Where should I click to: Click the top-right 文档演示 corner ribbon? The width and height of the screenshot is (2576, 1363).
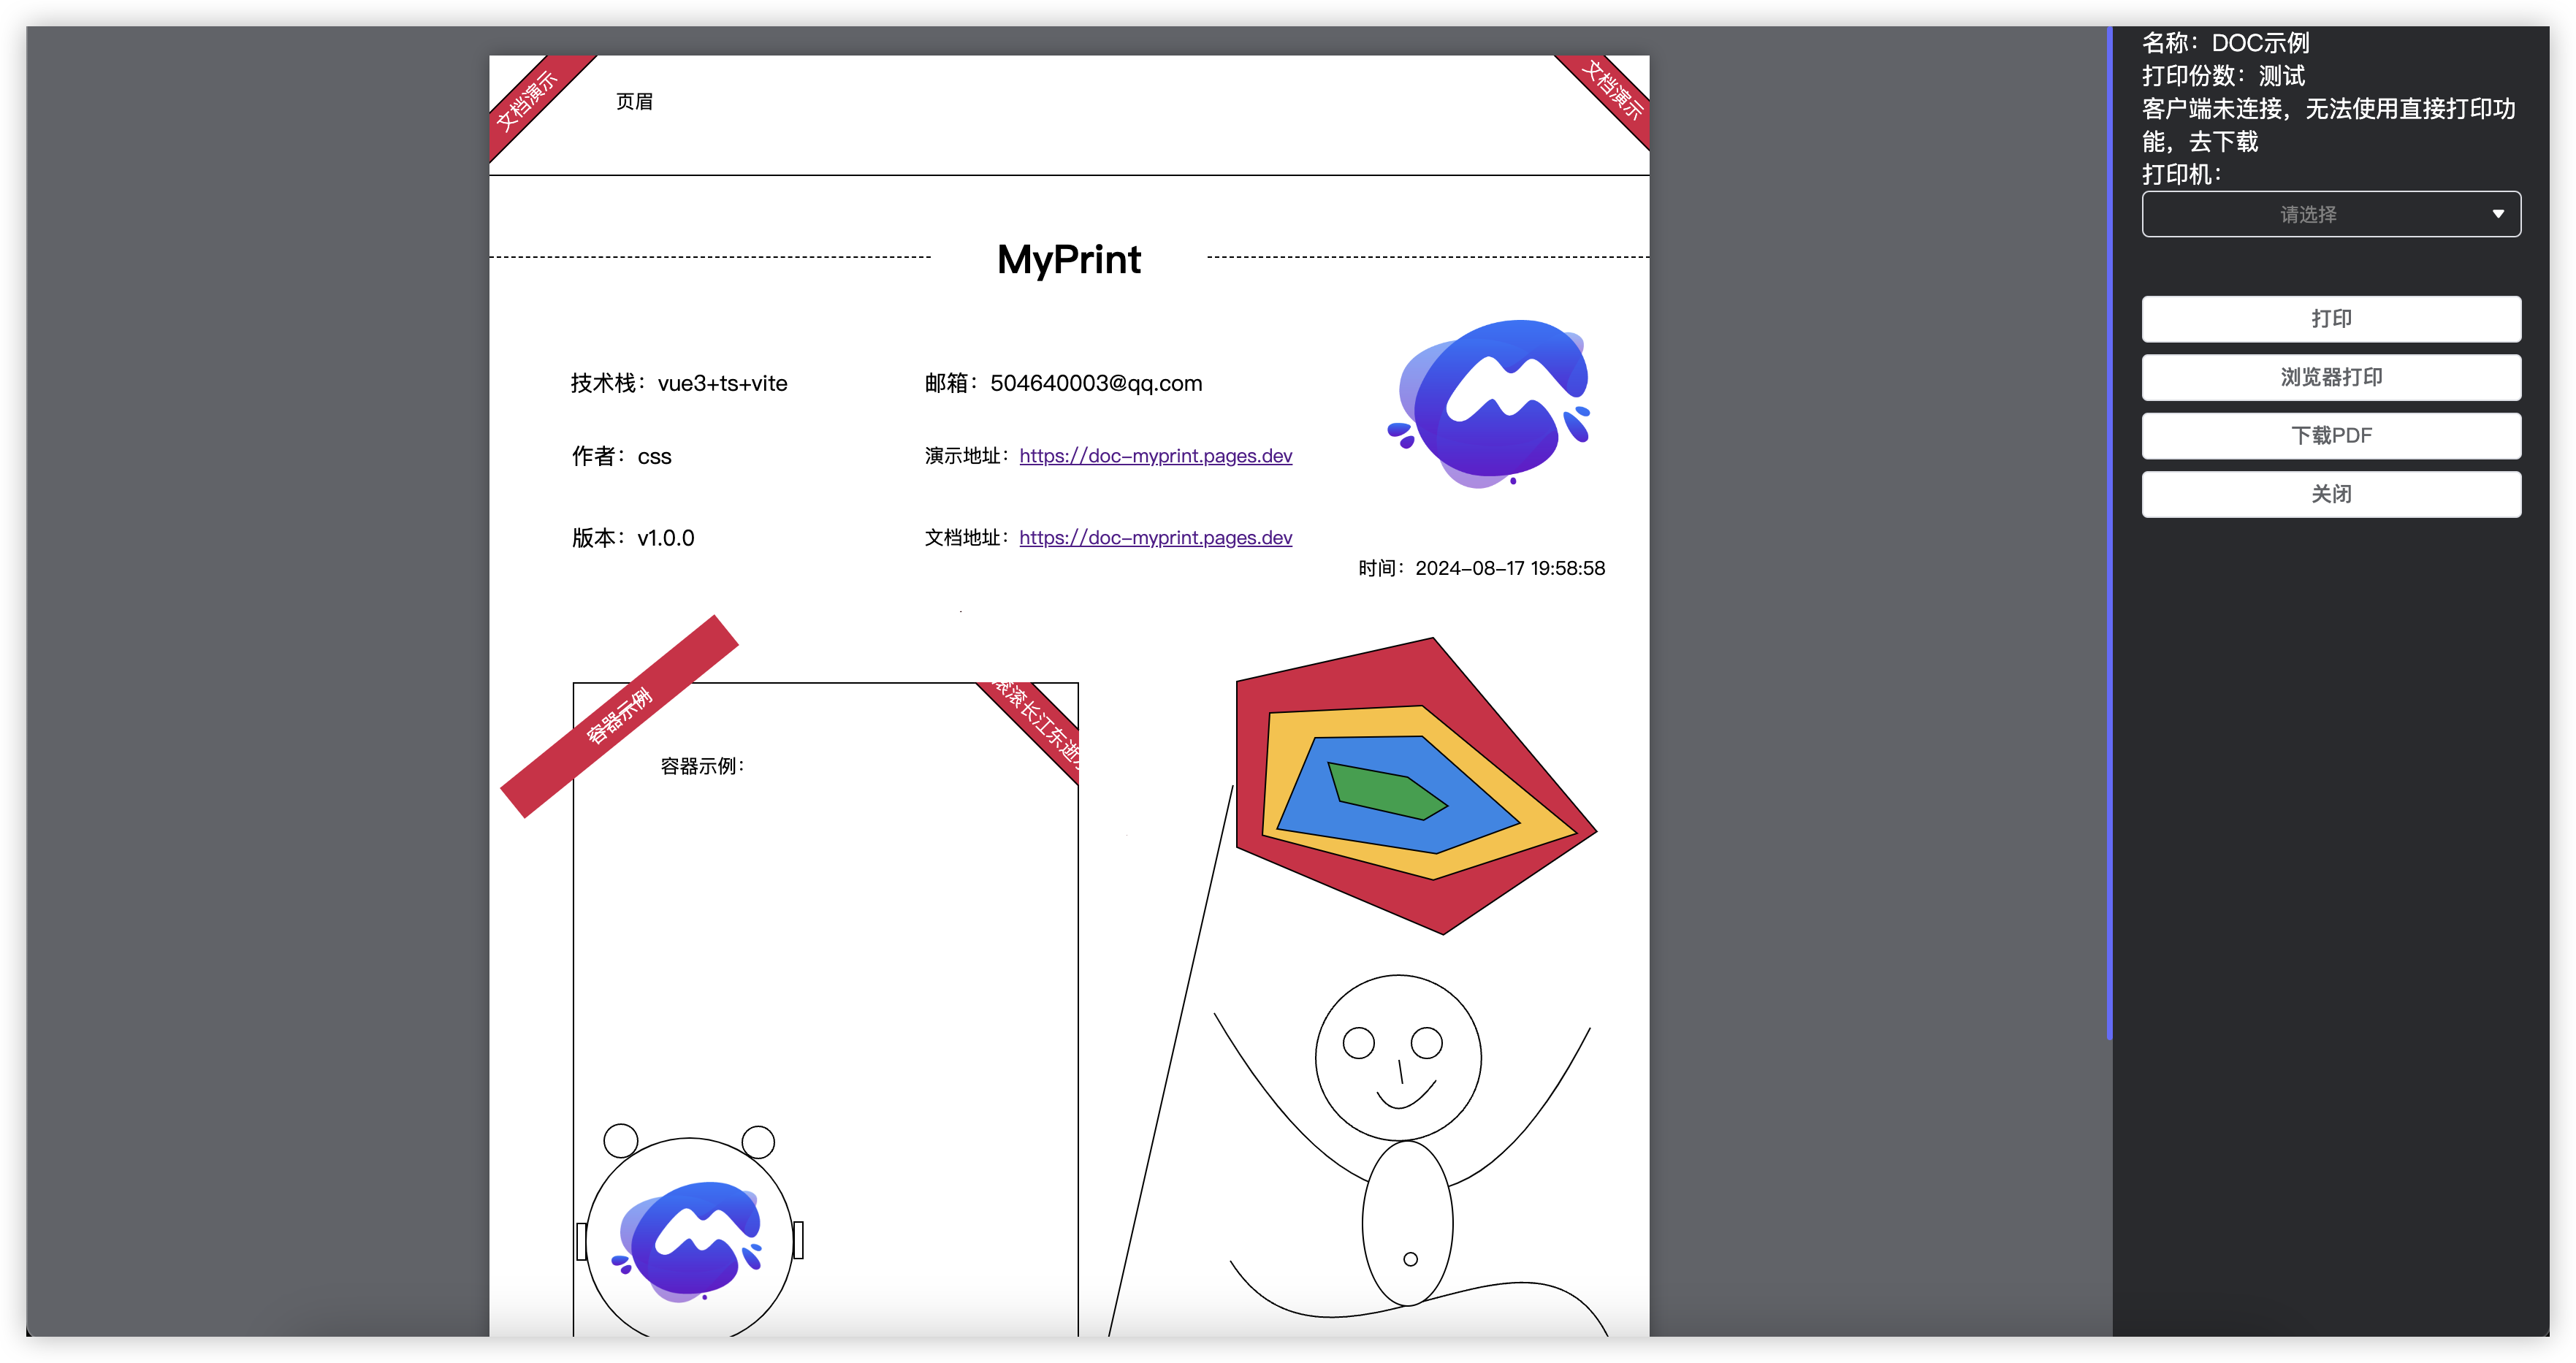1612,91
